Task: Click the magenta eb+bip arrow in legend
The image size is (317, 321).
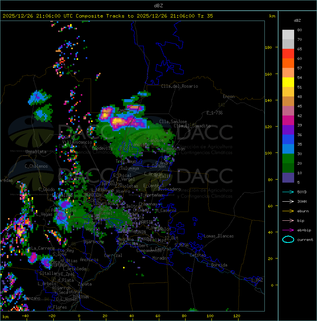Action: 288,230
